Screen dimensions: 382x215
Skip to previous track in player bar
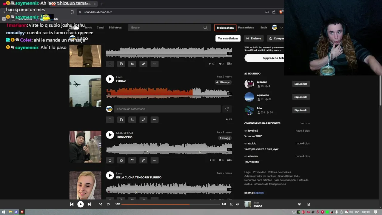[72, 204]
